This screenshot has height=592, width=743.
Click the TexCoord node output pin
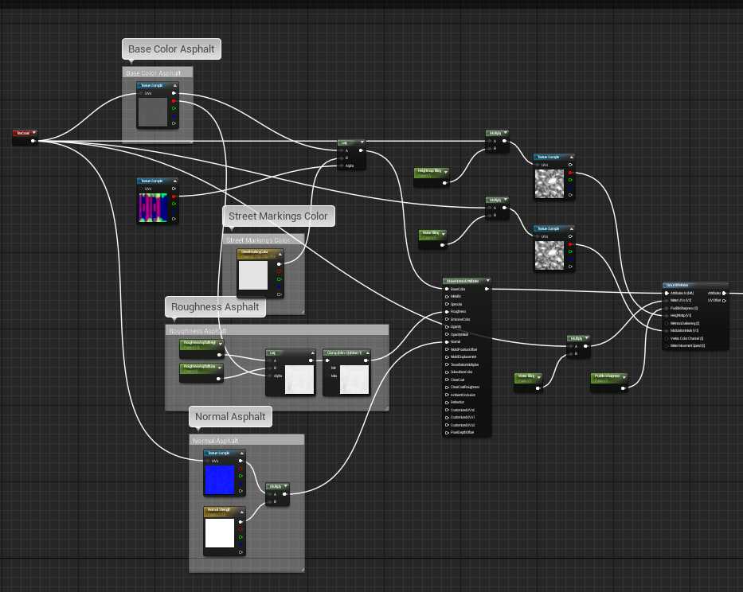(33, 141)
